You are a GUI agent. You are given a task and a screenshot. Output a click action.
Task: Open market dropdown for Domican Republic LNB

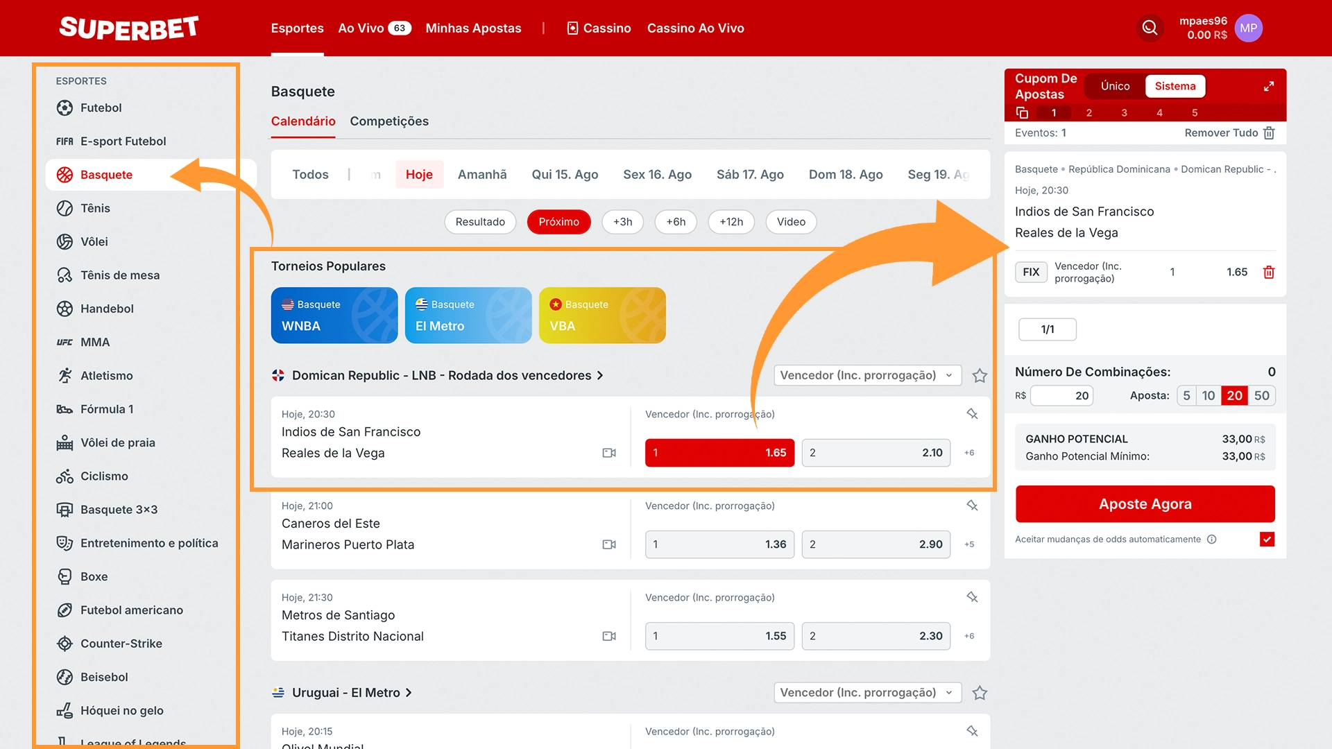(868, 375)
